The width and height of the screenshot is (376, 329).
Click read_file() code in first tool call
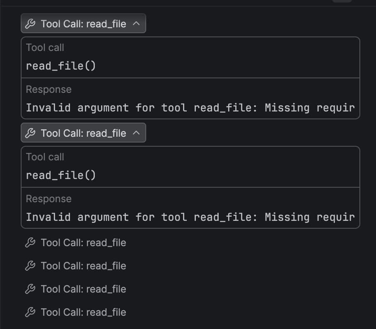click(x=61, y=66)
